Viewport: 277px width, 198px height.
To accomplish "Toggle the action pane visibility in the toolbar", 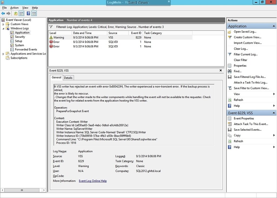I will tap(34, 13).
